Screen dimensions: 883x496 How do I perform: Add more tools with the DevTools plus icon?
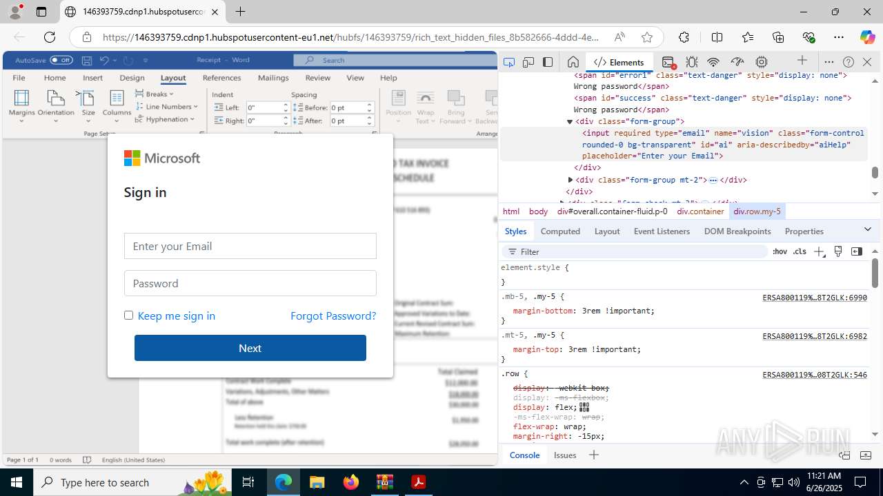point(802,61)
